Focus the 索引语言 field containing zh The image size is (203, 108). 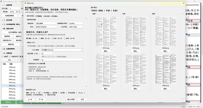click(x=46, y=53)
